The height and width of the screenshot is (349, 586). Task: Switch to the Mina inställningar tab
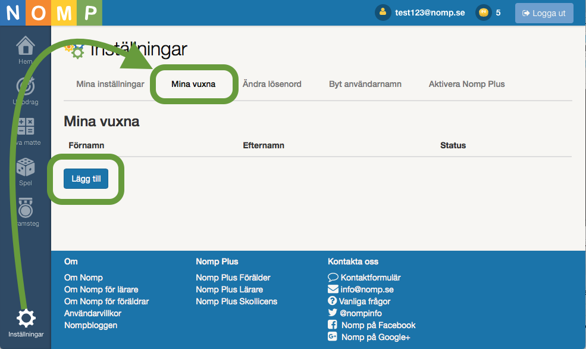tap(110, 84)
